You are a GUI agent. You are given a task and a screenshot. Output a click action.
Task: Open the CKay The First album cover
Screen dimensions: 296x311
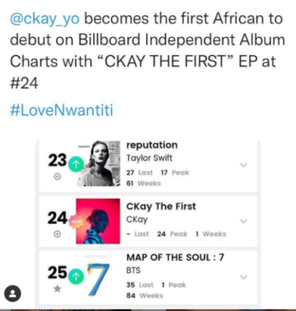(x=98, y=221)
